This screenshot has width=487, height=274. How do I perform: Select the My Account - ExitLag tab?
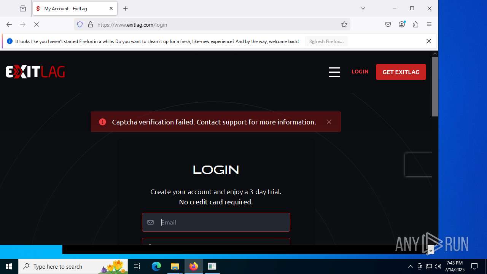point(75,8)
